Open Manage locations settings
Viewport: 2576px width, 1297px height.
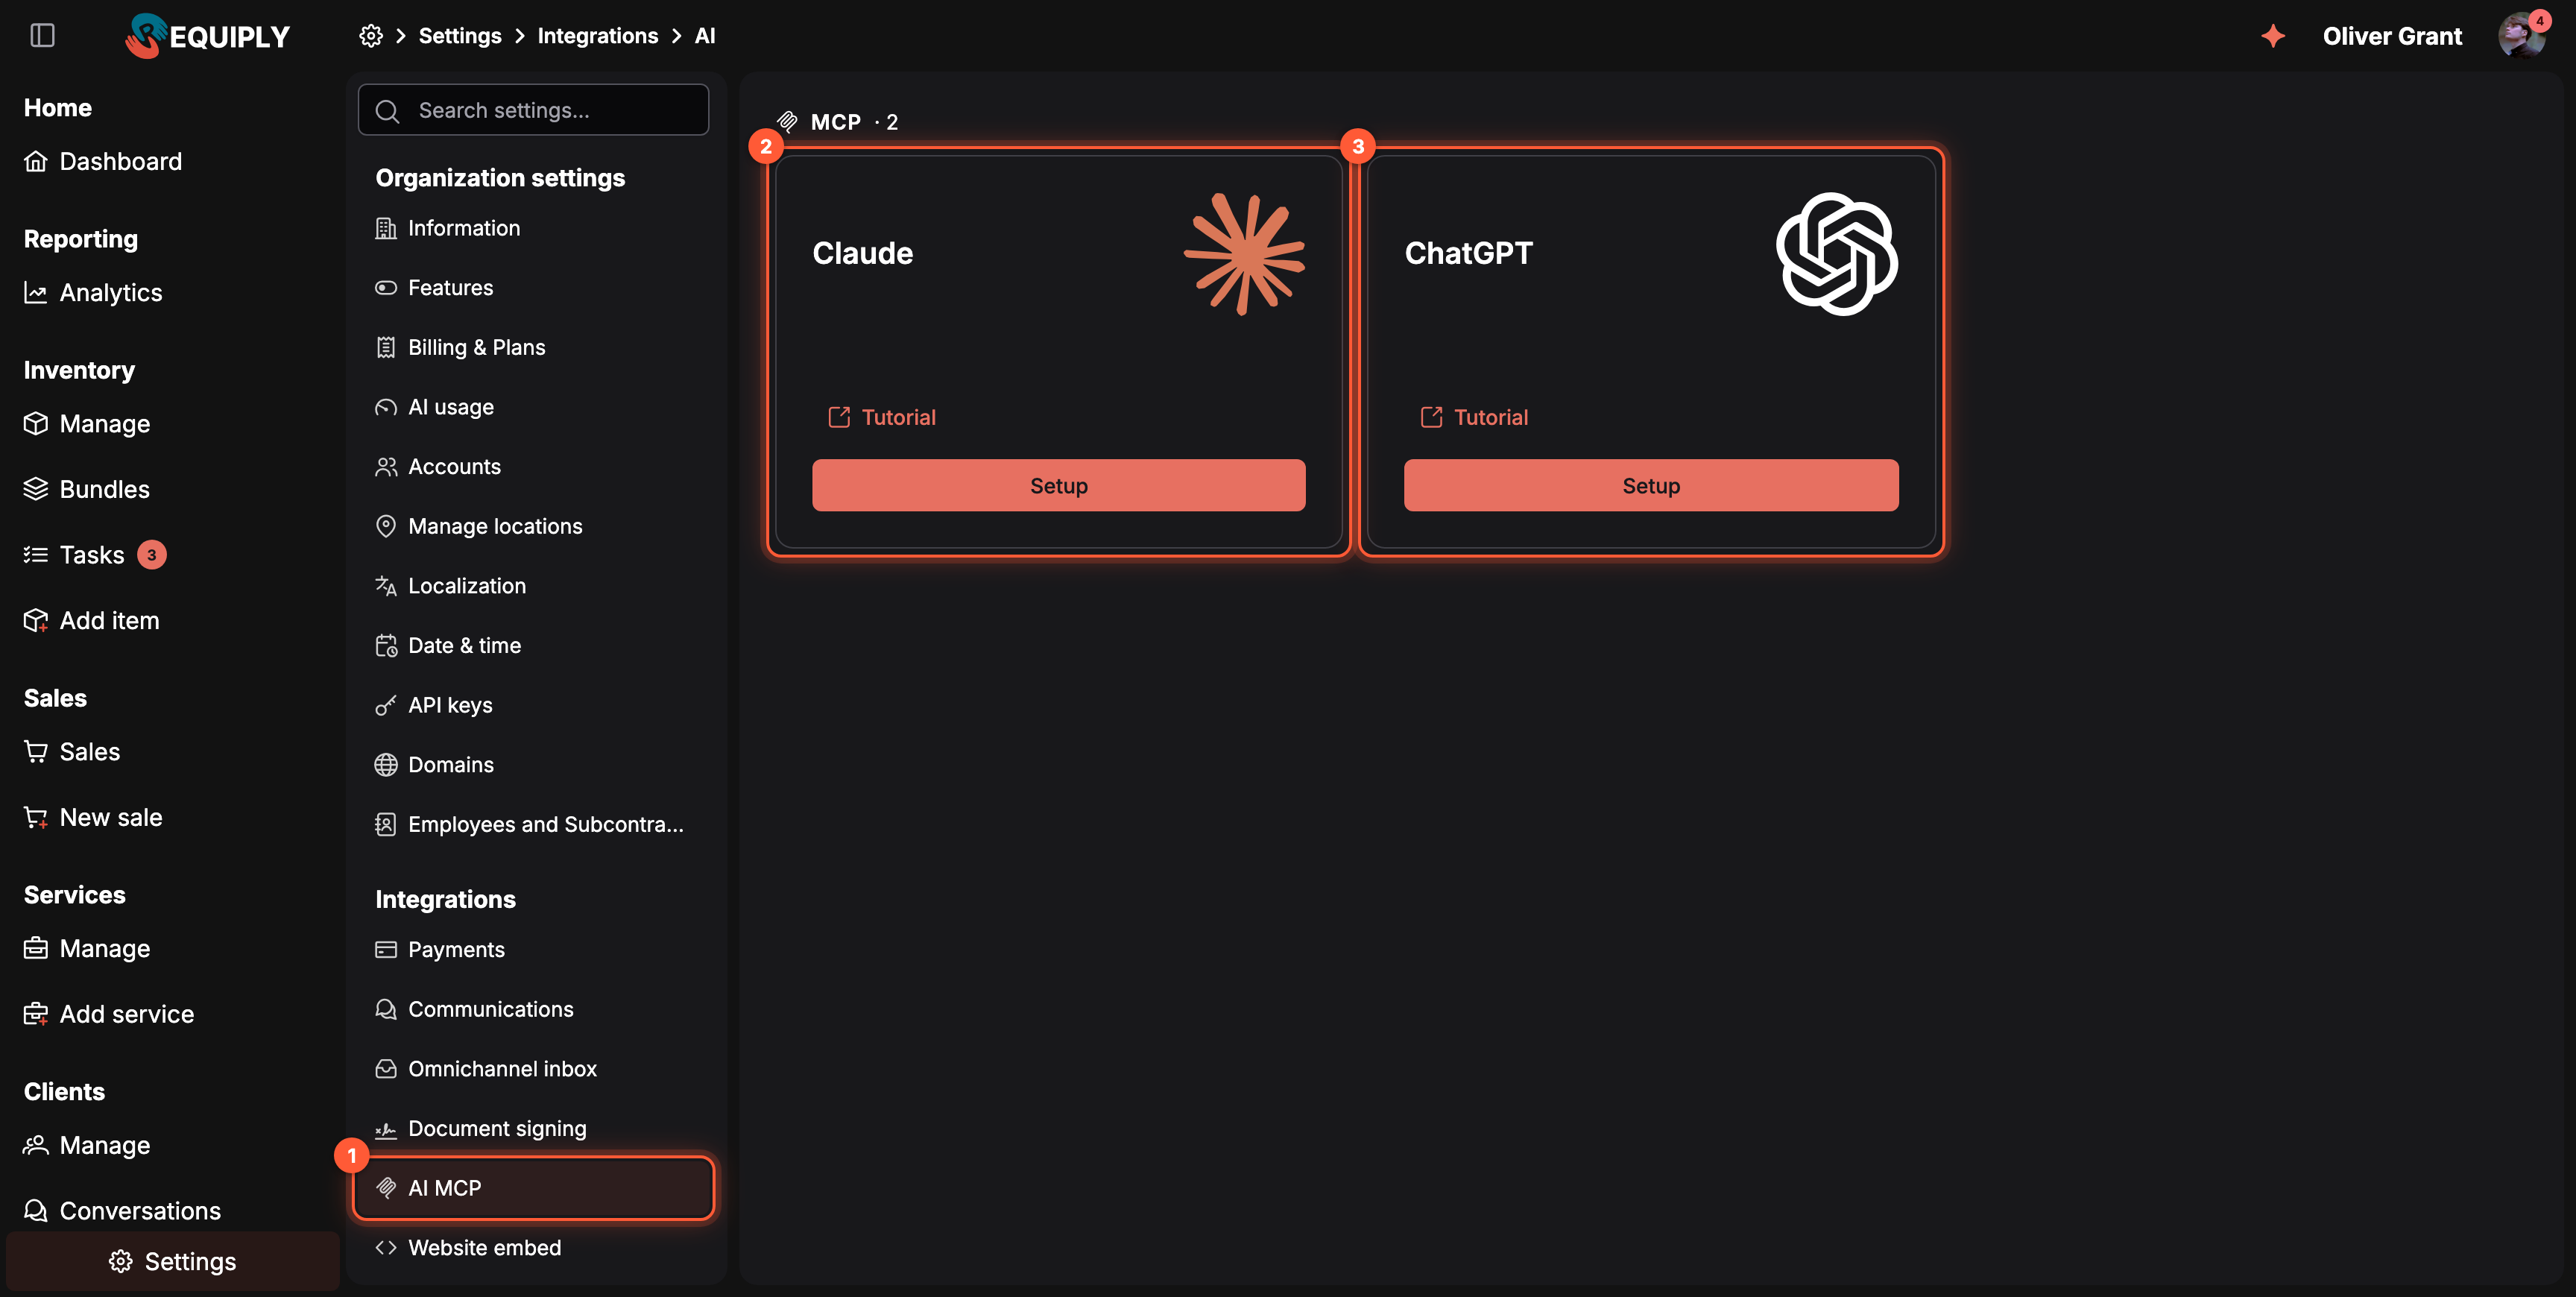[x=478, y=526]
